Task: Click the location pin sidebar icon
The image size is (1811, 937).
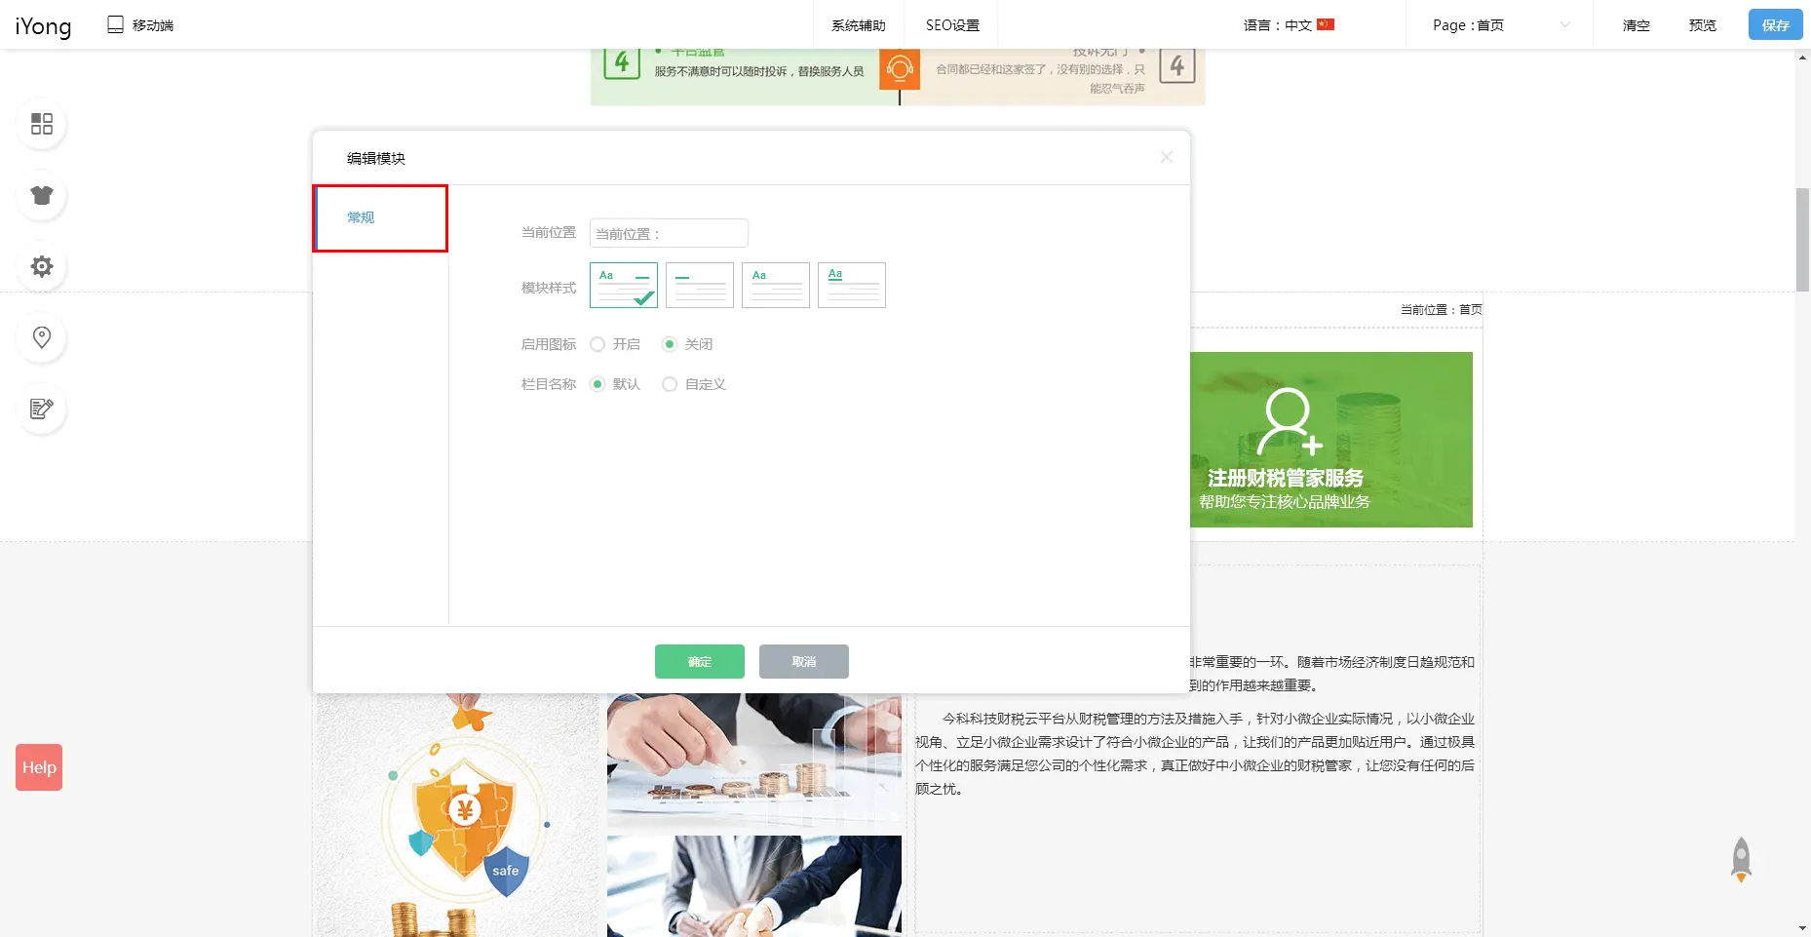Action: [x=42, y=337]
